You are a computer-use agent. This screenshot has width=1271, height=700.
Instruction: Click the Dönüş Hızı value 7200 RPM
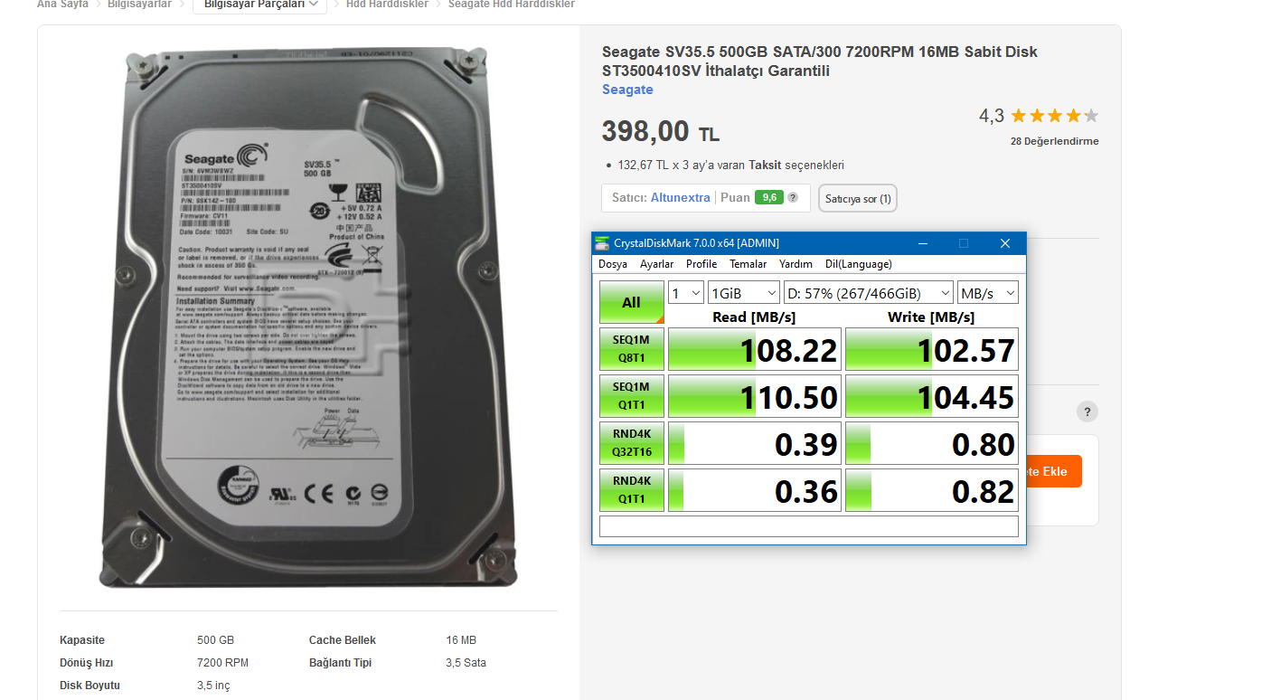[222, 663]
